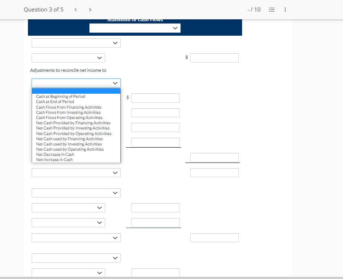Click the middle-column amount field with dollar sign
This screenshot has width=343, height=279.
pos(155,98)
